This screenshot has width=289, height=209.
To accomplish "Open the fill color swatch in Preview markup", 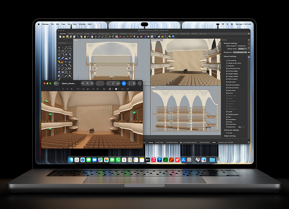I will (117, 89).
